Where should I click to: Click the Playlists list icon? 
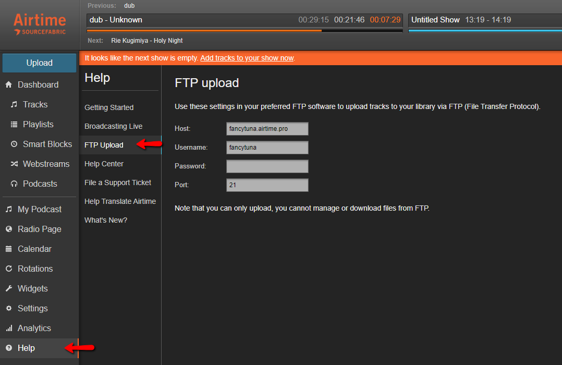(14, 125)
